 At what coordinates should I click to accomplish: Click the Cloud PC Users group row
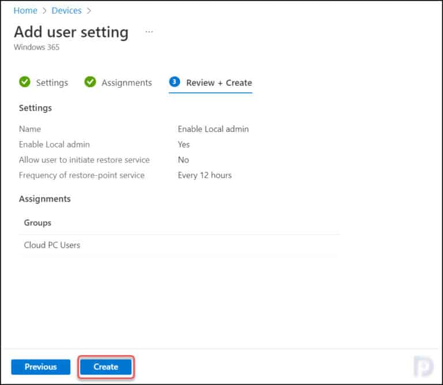[179, 245]
